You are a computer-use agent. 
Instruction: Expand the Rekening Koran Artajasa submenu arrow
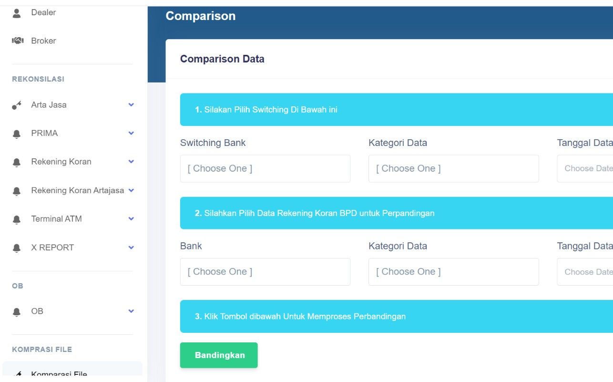pyautogui.click(x=131, y=190)
